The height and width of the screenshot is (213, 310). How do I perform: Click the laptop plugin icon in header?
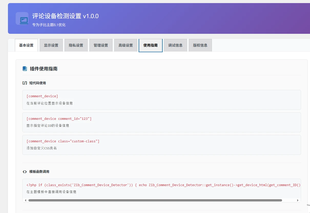point(24,20)
